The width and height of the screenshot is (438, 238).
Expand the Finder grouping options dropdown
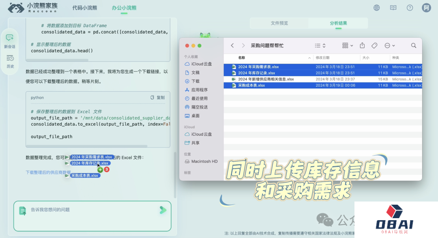pos(348,45)
